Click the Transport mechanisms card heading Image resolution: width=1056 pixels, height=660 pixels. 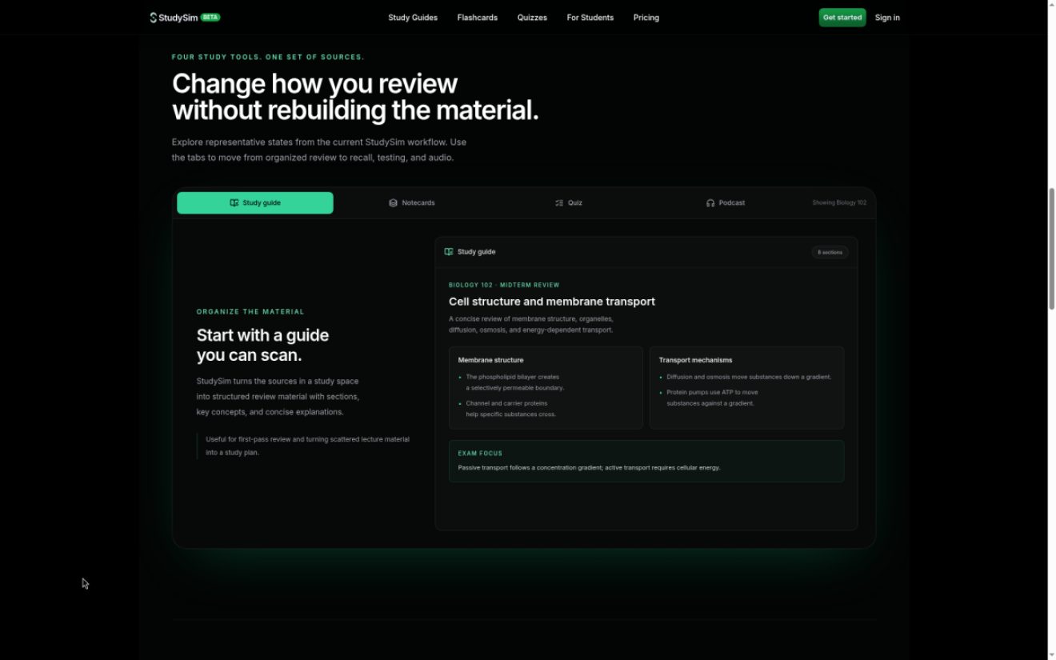(x=695, y=360)
